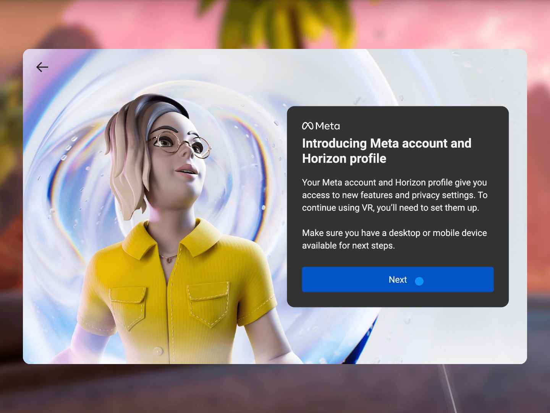Click the text 'Make sure you have a desktop or mobile device'
The image size is (550, 413).
[x=395, y=233]
